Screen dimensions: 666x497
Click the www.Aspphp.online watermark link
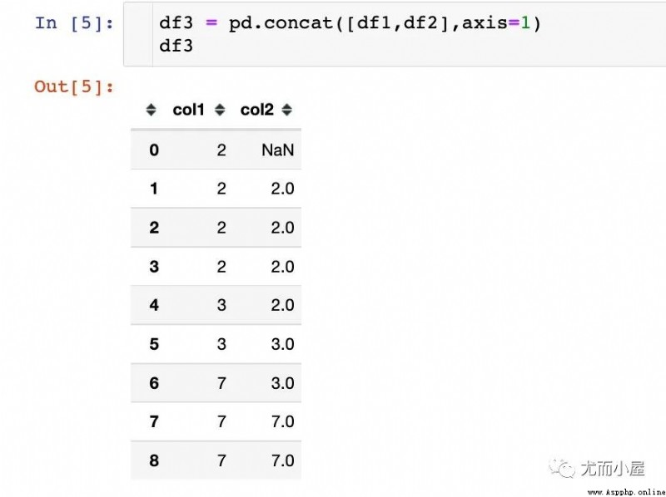point(626,492)
